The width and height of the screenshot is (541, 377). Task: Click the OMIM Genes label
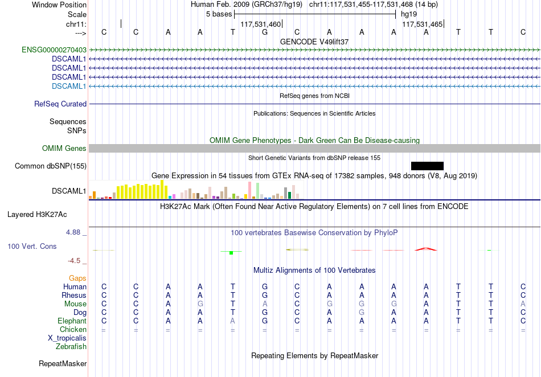pyautogui.click(x=64, y=148)
